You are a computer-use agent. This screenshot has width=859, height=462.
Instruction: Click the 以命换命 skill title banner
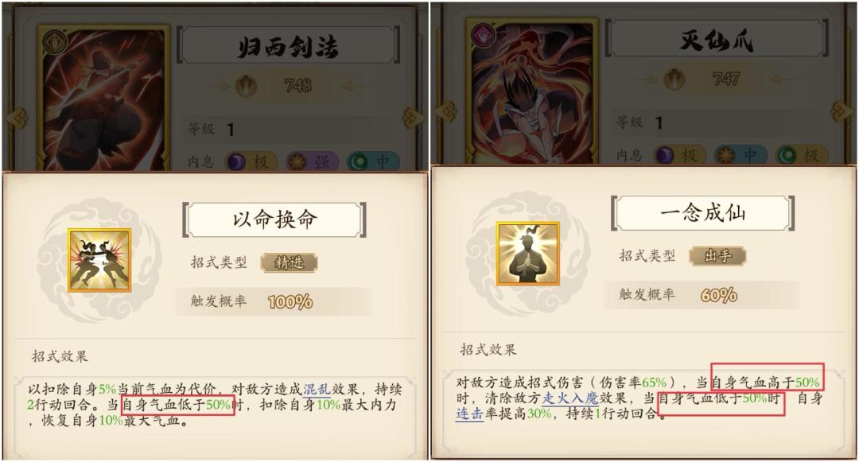coord(274,219)
